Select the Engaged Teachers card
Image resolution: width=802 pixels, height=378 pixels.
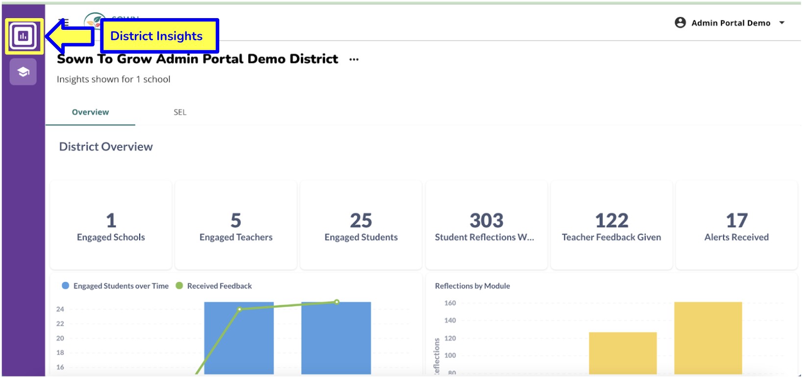[236, 225]
